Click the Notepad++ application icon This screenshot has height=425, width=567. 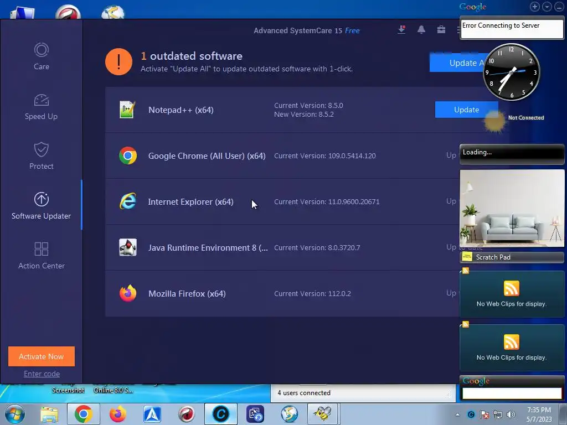(127, 110)
